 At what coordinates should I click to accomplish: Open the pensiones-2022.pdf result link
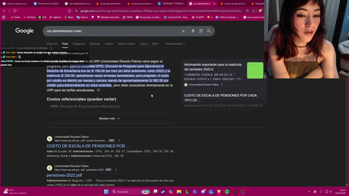coord(64,175)
